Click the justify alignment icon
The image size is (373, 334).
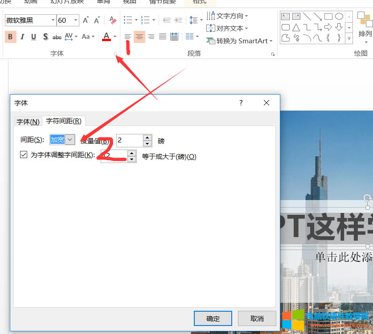point(163,36)
